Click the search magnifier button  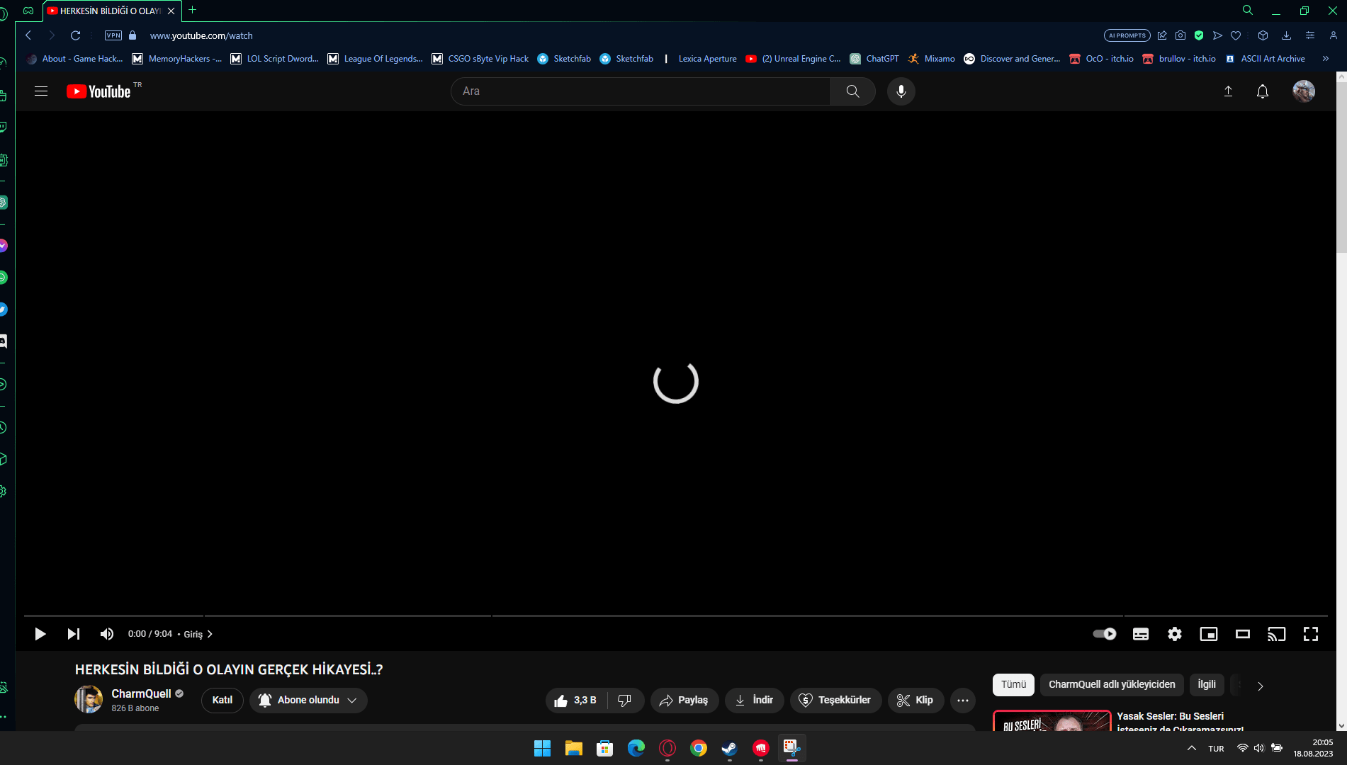pos(852,91)
